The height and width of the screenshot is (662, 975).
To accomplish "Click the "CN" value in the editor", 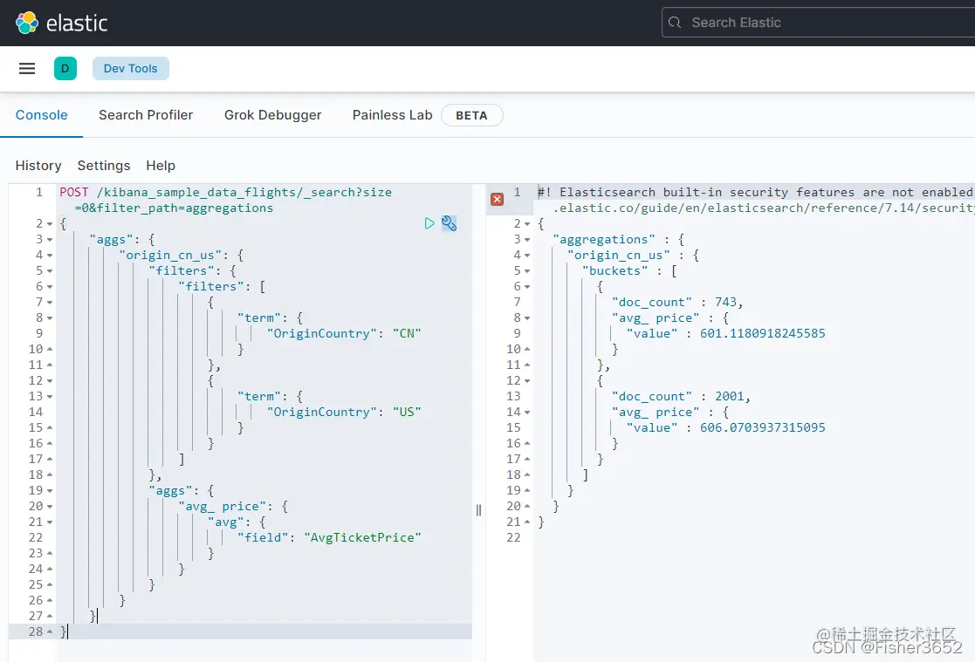I will pos(407,333).
